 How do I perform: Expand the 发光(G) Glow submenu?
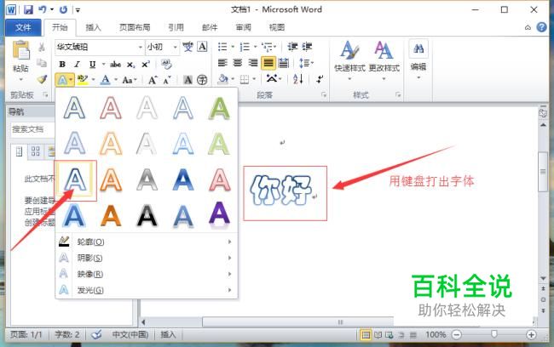click(x=147, y=290)
